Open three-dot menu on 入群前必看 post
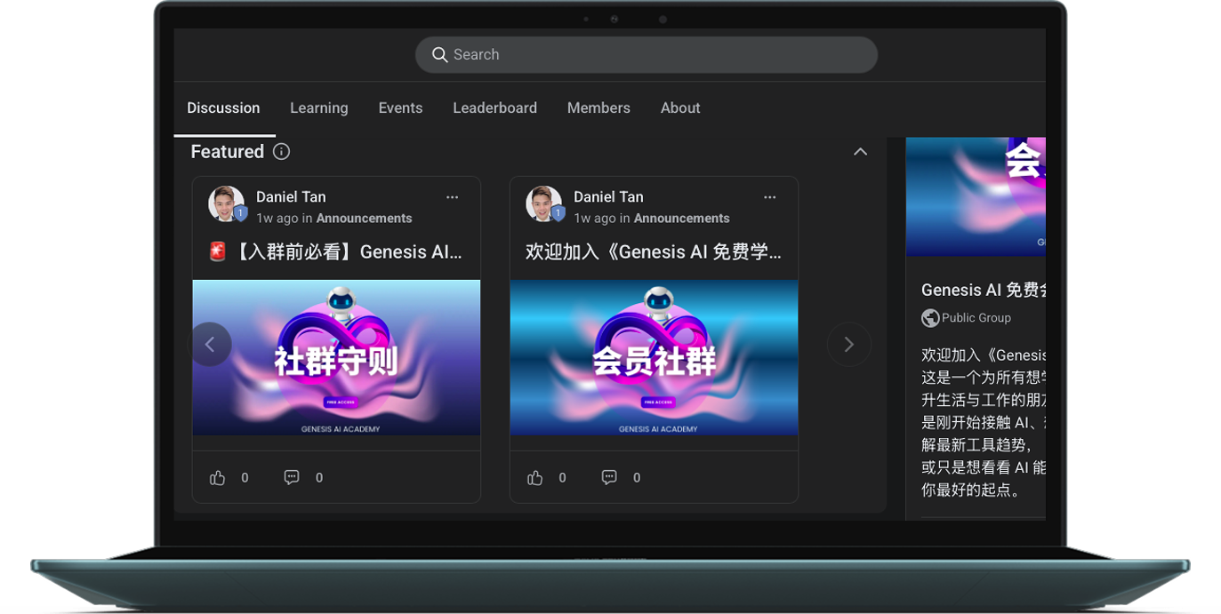This screenshot has height=614, width=1221. (x=452, y=197)
